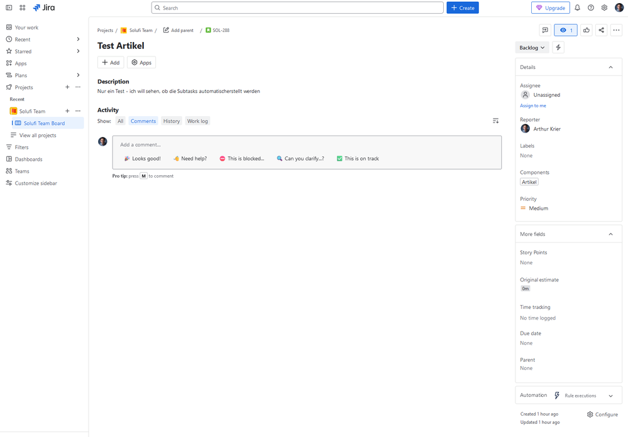Screen dimensions: 628x437
Task: Click the Apps button below the title
Action: point(141,62)
